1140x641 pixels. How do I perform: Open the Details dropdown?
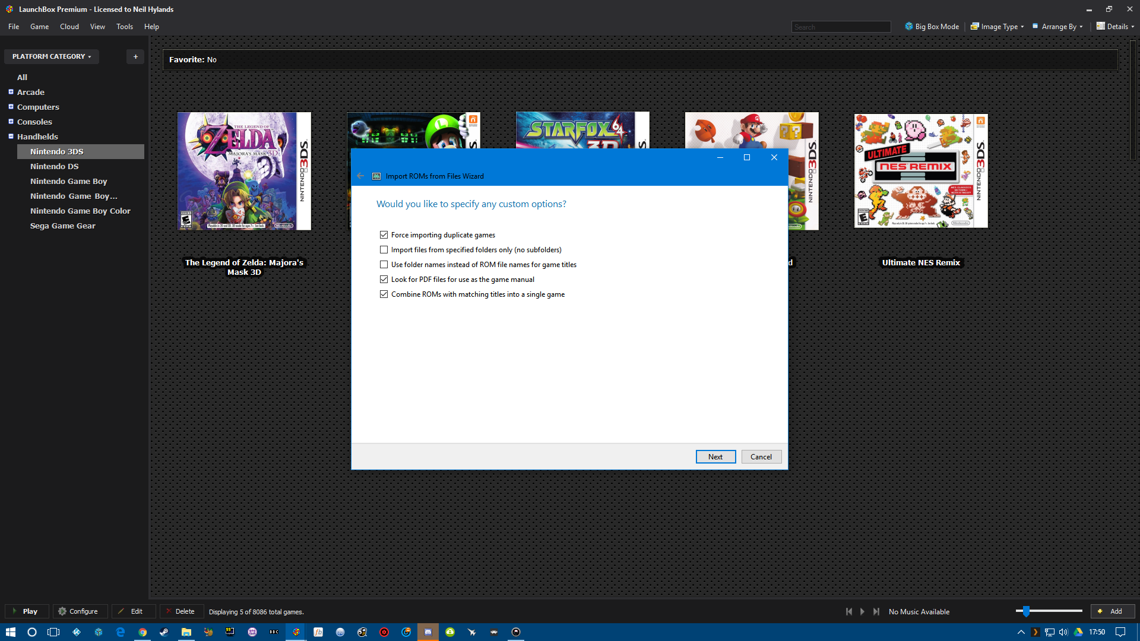point(1115,26)
